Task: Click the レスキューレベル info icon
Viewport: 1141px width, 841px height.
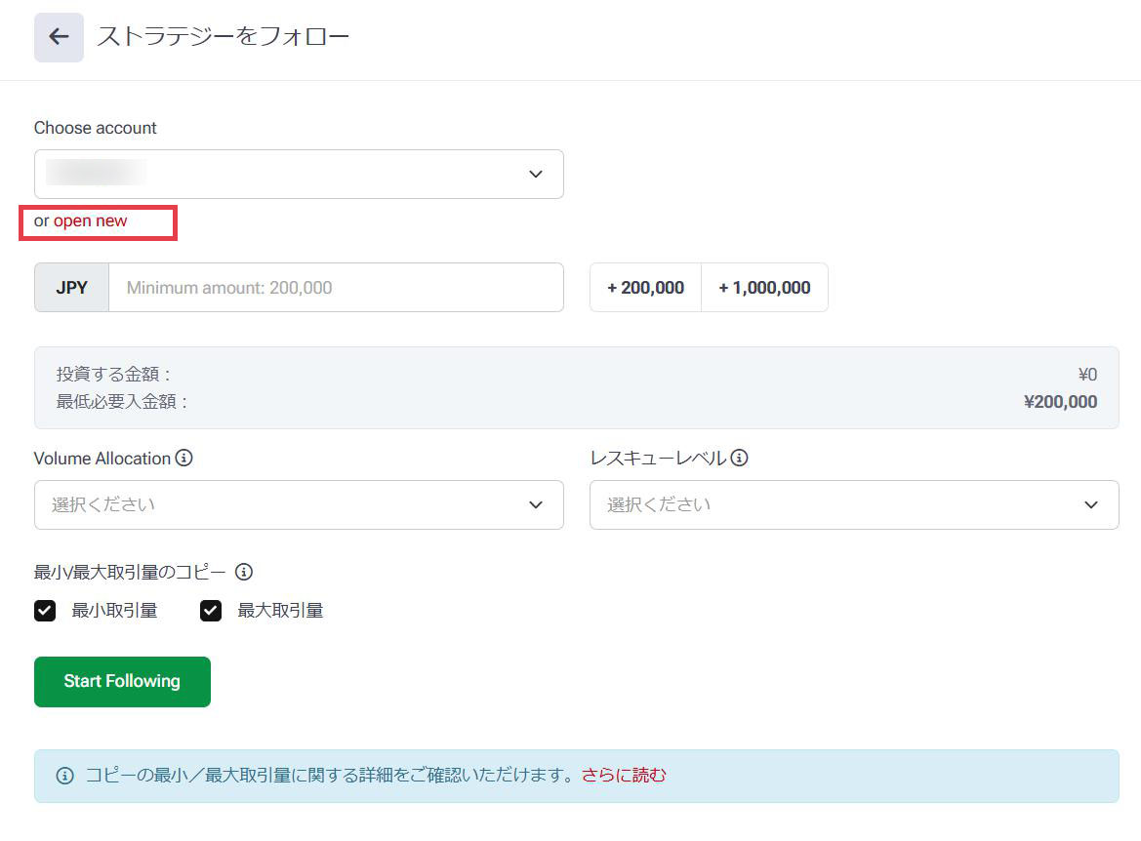Action: click(739, 458)
